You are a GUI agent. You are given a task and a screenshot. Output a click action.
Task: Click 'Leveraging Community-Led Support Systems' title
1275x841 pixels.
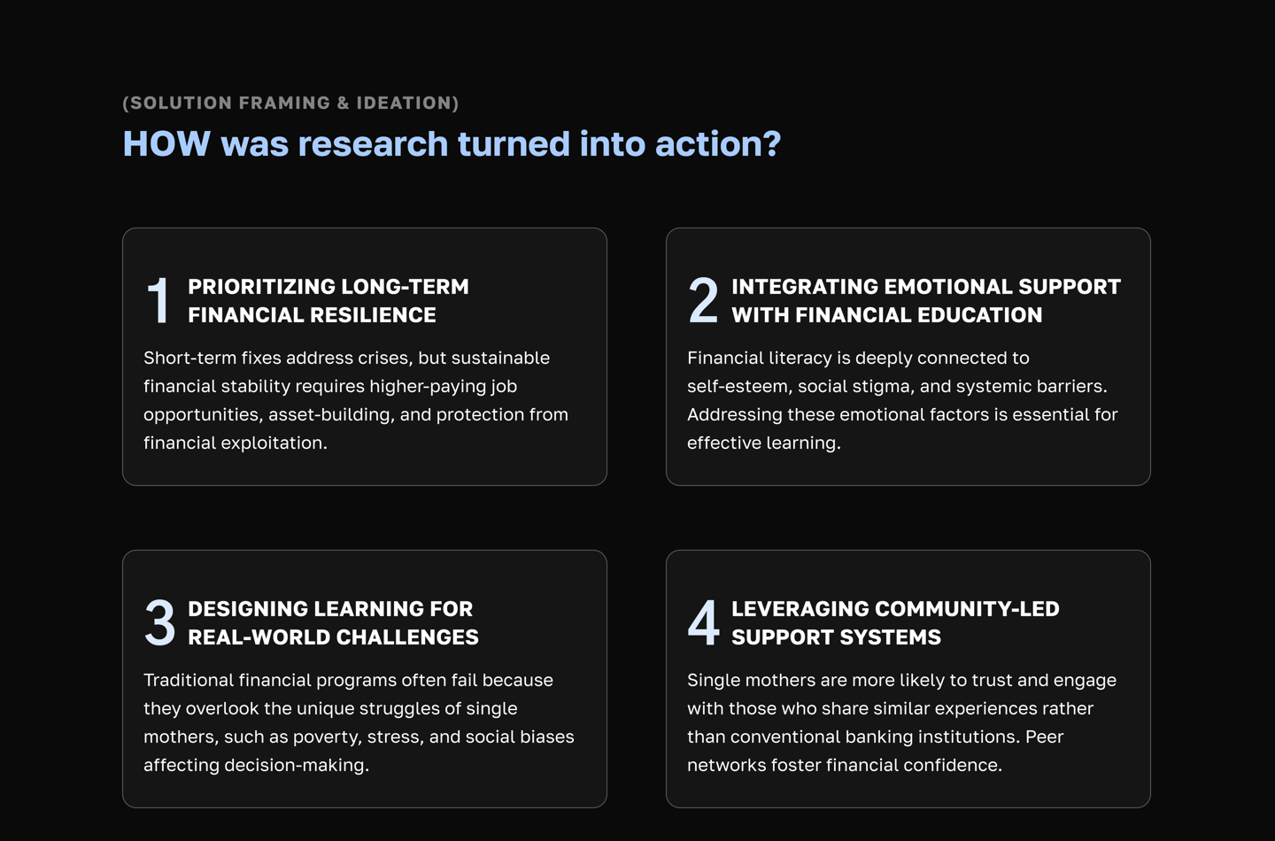point(895,623)
